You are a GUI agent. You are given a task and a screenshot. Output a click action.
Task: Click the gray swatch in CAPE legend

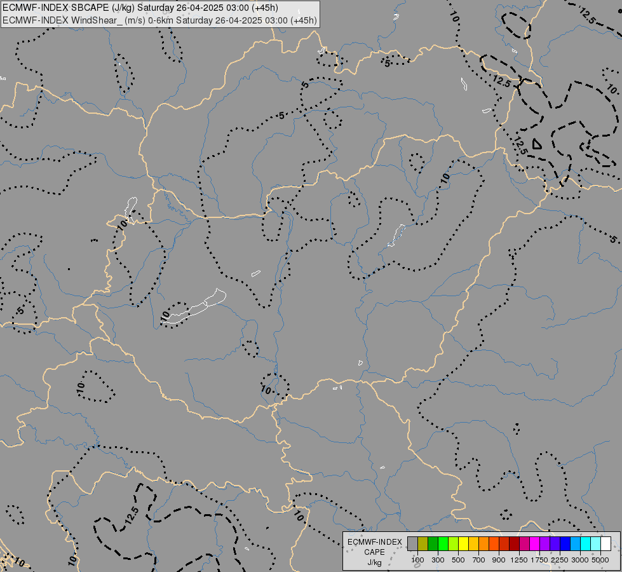(x=412, y=543)
